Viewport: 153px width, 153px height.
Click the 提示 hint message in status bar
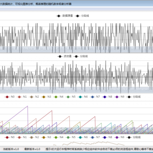click(99, 149)
